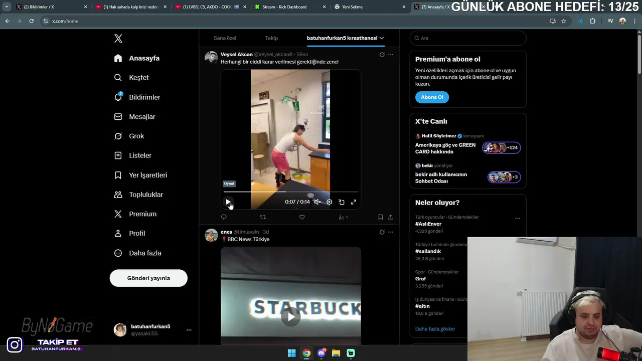Repost Veysel Akcan's post
Viewport: 642px width, 361px height.
click(x=263, y=217)
